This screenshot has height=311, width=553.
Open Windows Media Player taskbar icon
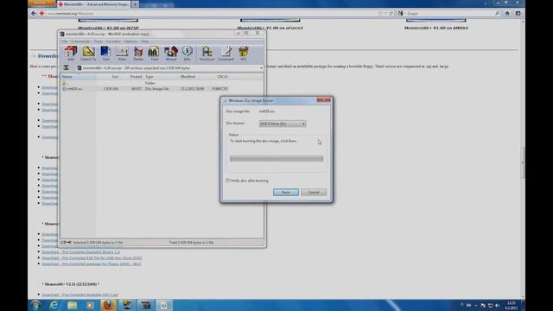point(90,305)
